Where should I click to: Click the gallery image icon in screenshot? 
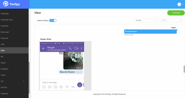(x=50, y=87)
